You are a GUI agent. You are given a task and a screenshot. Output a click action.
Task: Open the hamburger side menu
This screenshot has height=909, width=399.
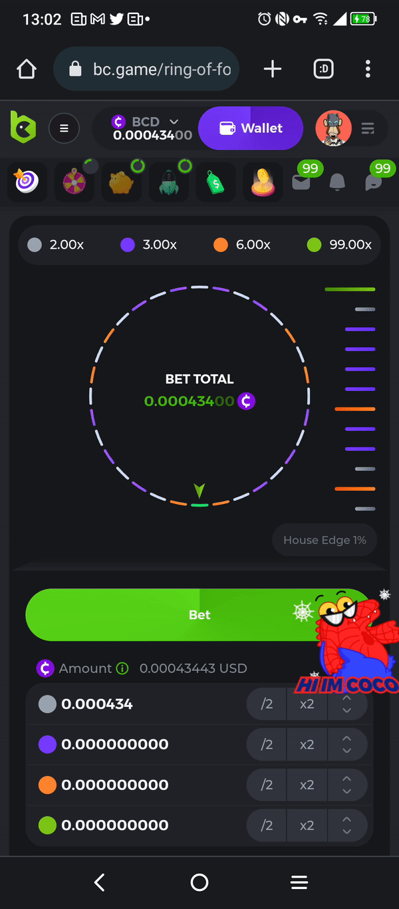pyautogui.click(x=64, y=128)
